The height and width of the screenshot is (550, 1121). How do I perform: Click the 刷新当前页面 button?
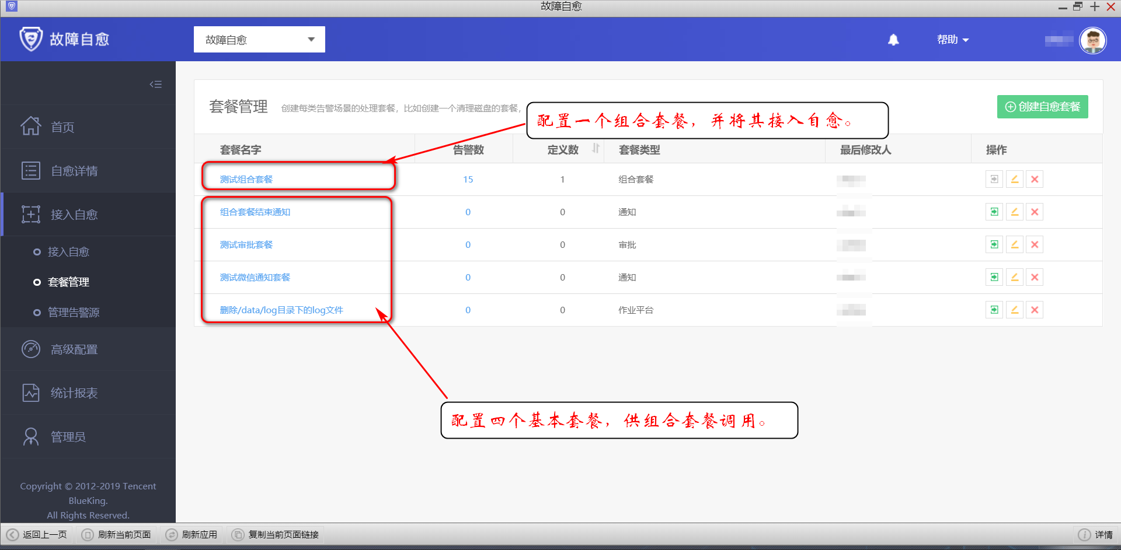click(x=116, y=534)
